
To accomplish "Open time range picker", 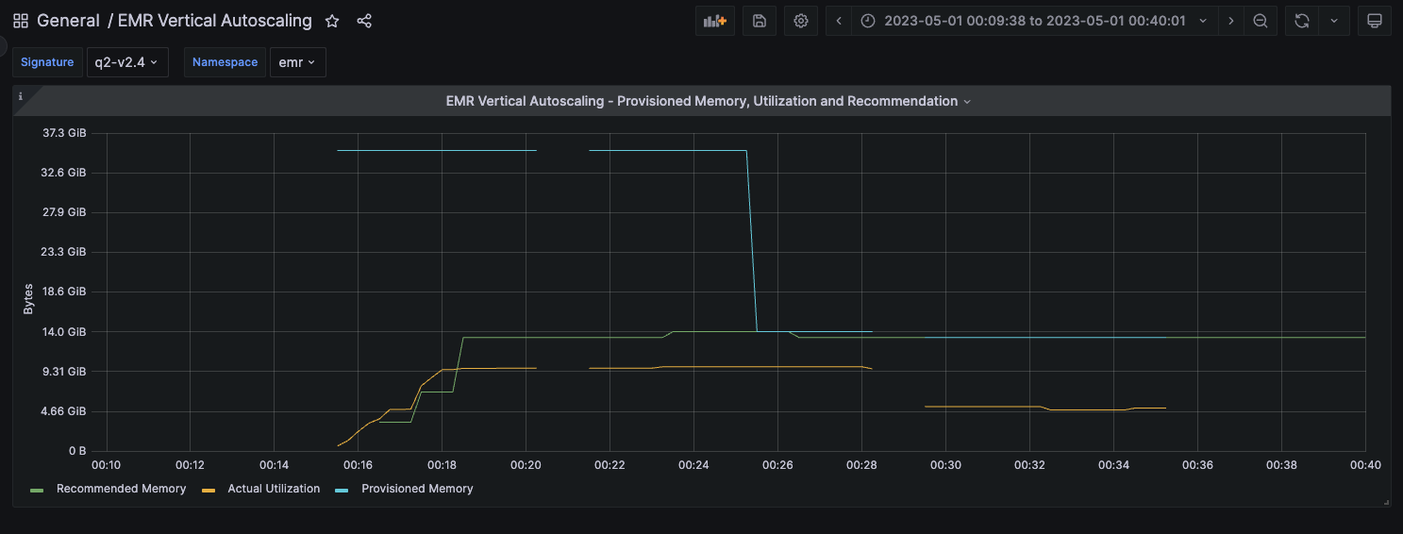I will click(x=1034, y=21).
